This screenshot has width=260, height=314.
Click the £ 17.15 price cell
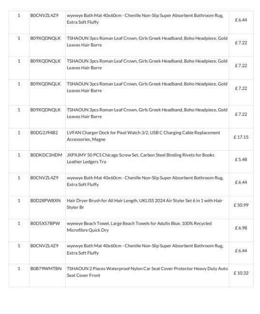pyautogui.click(x=241, y=137)
